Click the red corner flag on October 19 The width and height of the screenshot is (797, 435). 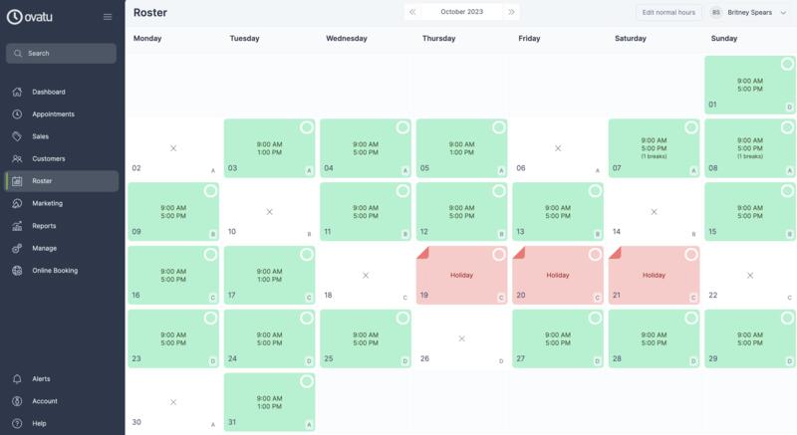[421, 251]
